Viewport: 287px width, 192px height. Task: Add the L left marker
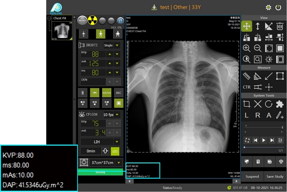(247, 115)
